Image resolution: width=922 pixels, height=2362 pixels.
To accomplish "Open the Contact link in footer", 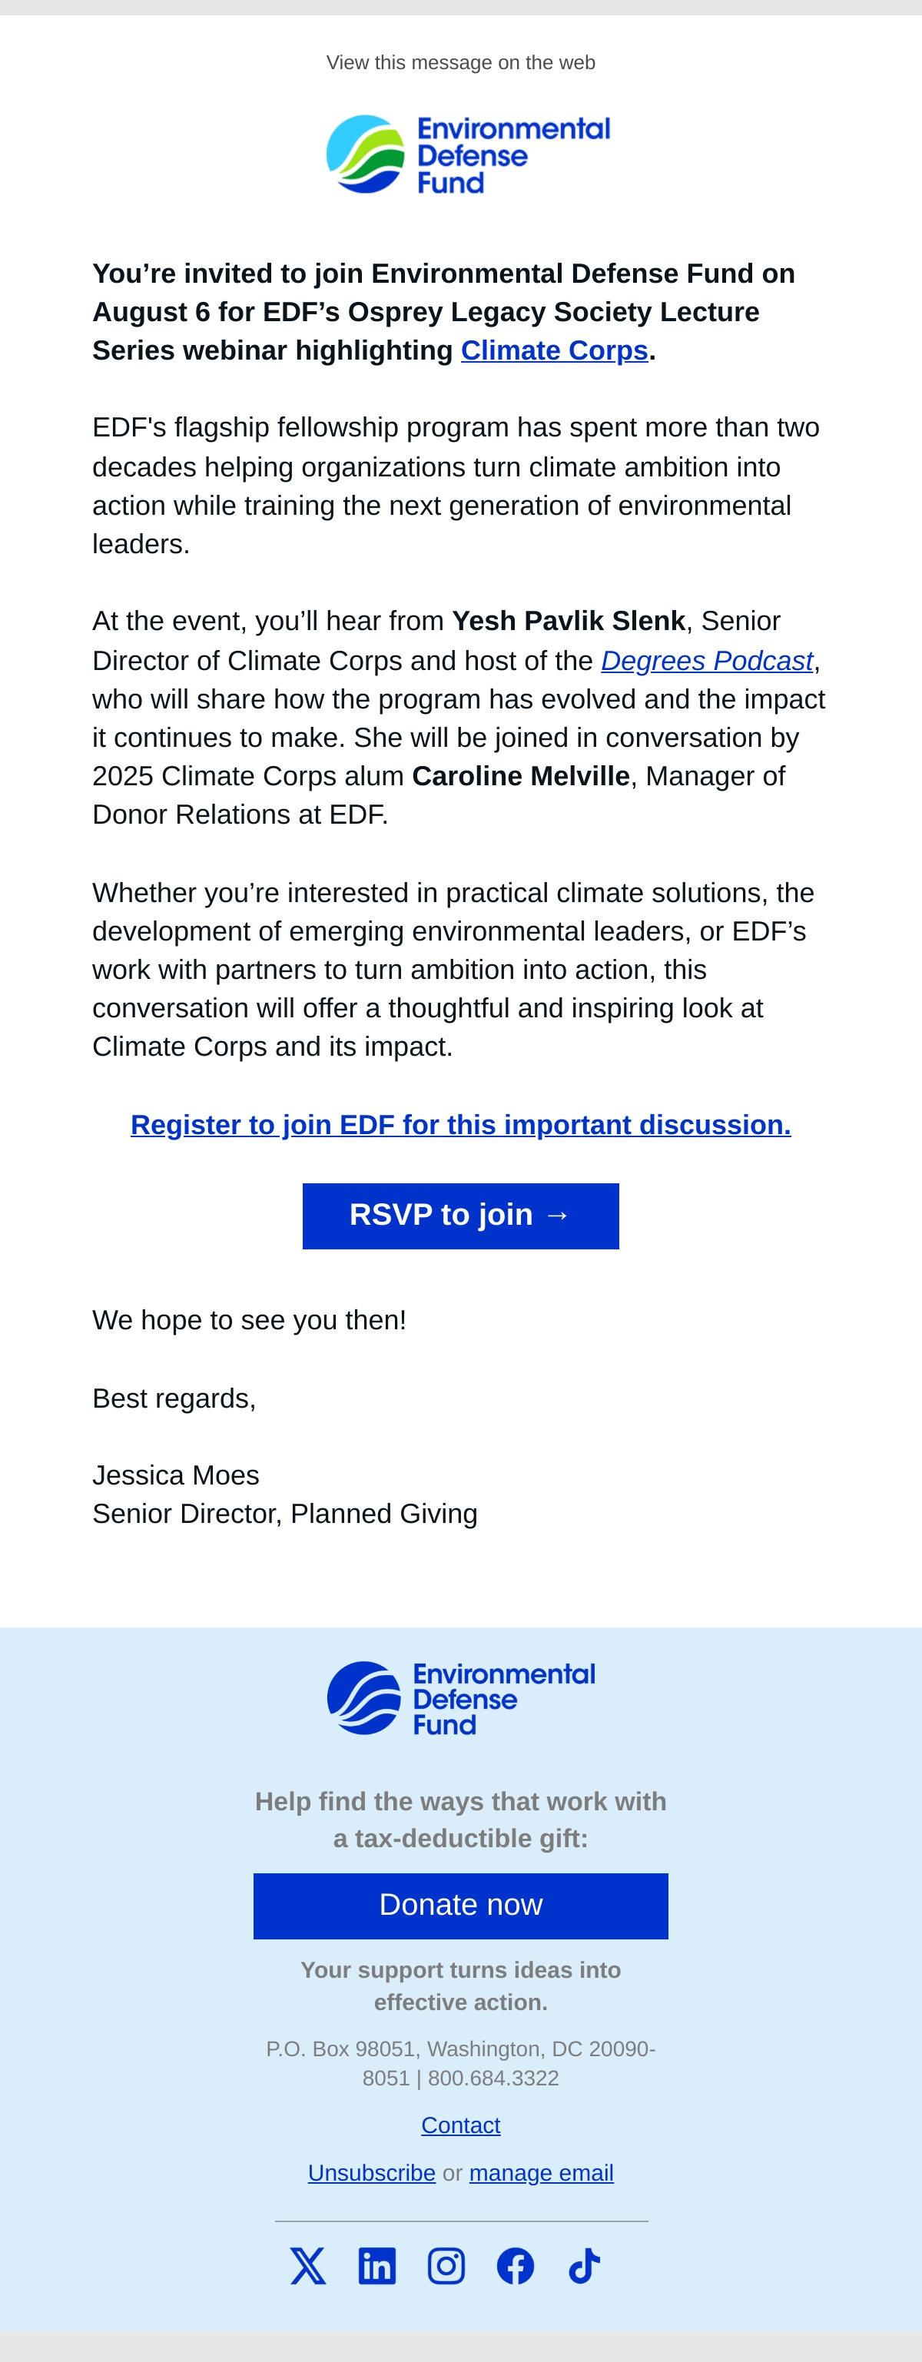I will (x=461, y=2125).
